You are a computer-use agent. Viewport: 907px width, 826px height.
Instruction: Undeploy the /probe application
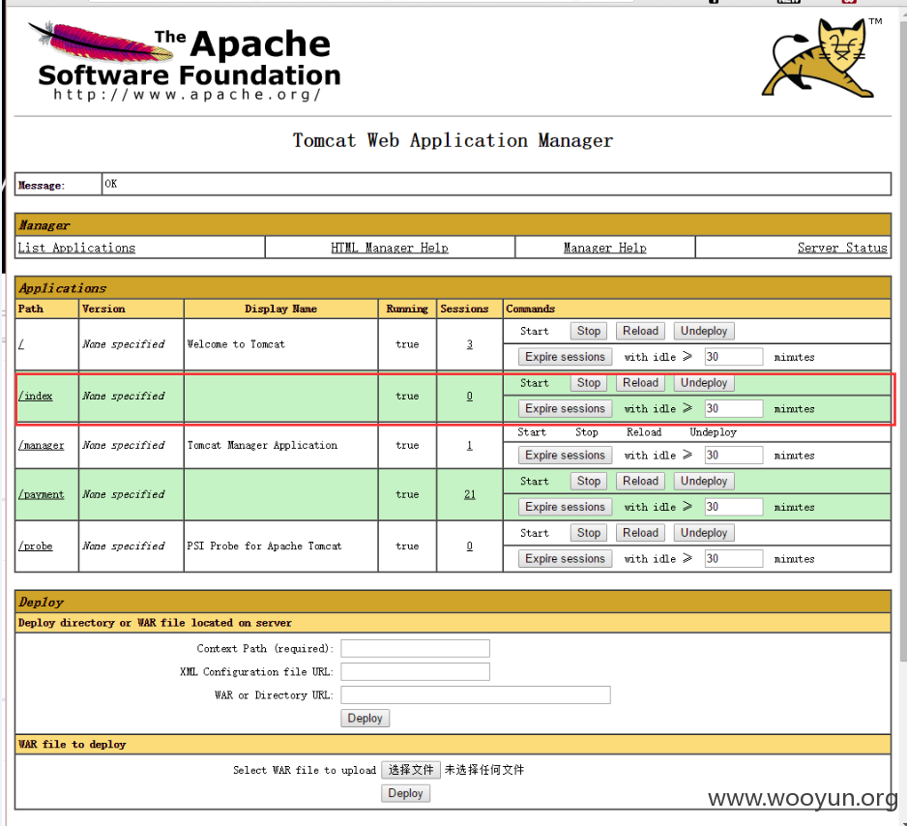(704, 533)
